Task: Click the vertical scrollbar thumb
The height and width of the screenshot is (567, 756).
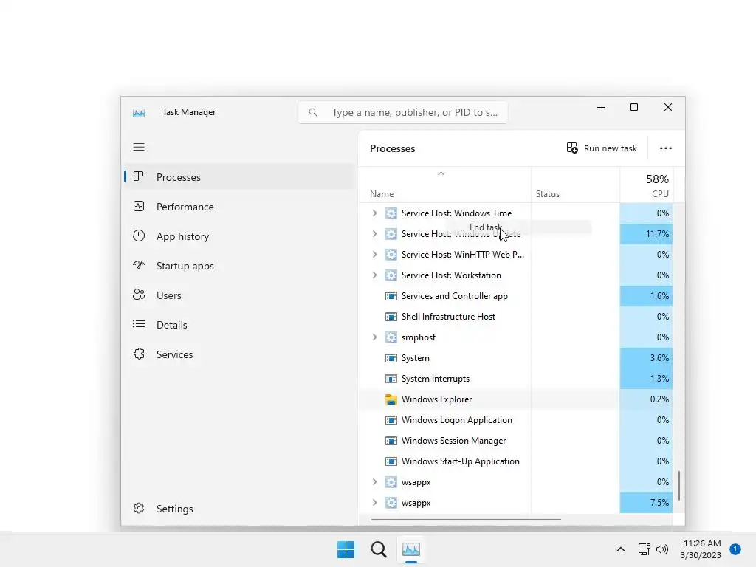Action: [x=679, y=486]
